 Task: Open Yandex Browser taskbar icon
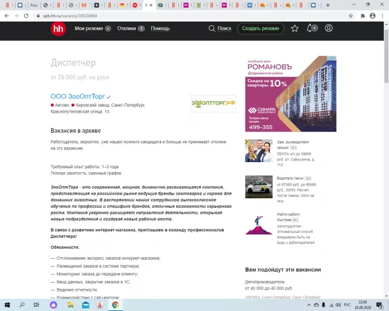tap(100, 305)
